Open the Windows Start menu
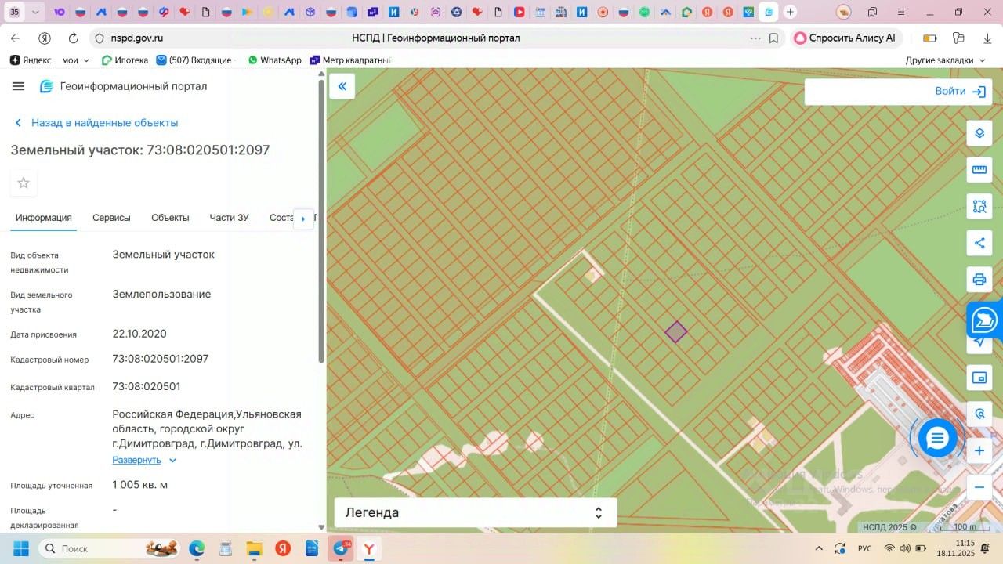This screenshot has height=564, width=1003. (20, 548)
